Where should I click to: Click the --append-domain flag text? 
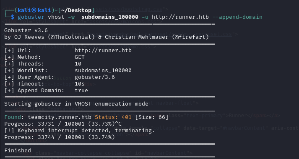pos(237,17)
